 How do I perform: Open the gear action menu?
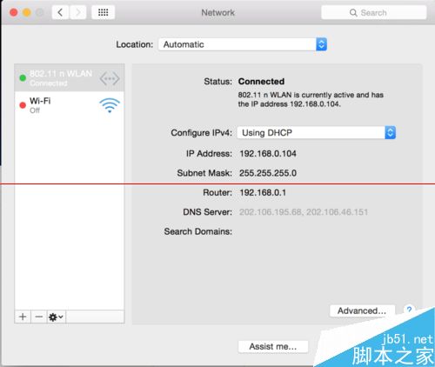point(56,317)
